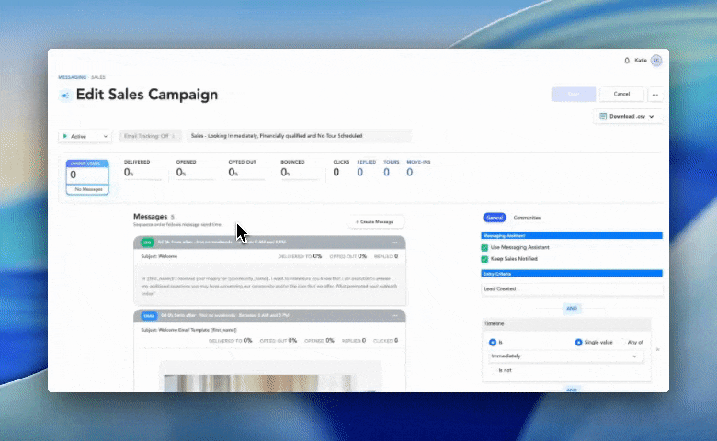Toggle Keep Sales Notified checkbox

pos(484,259)
